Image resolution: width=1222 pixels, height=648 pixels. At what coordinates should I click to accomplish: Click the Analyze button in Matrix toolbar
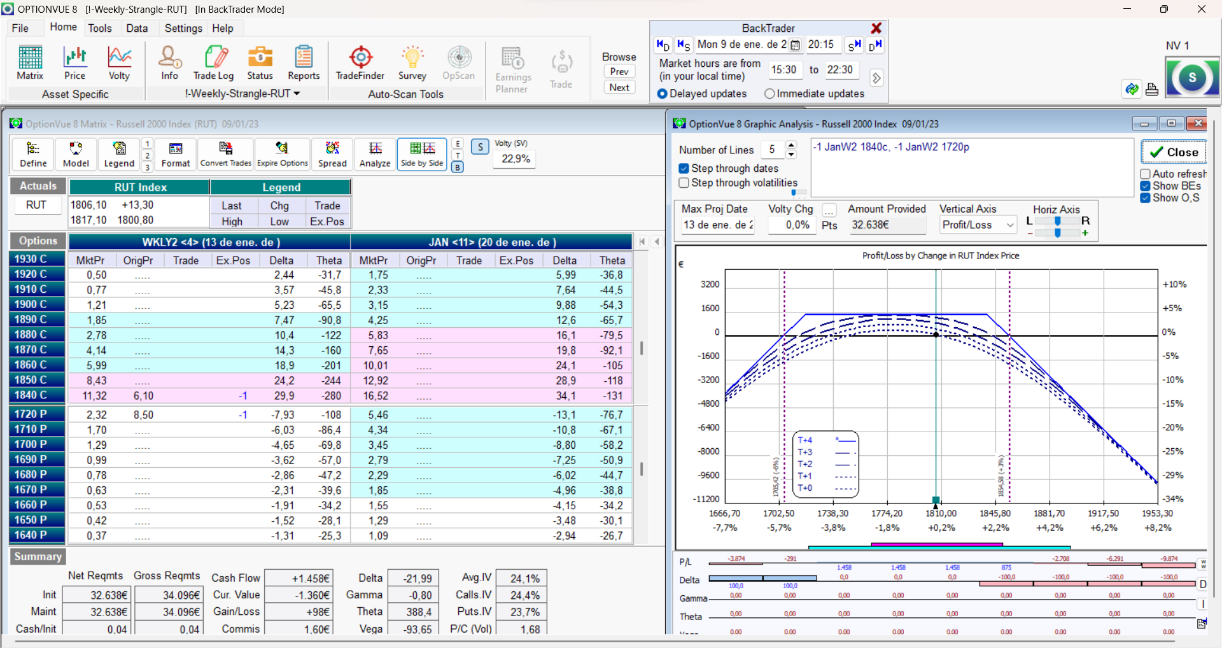click(375, 155)
